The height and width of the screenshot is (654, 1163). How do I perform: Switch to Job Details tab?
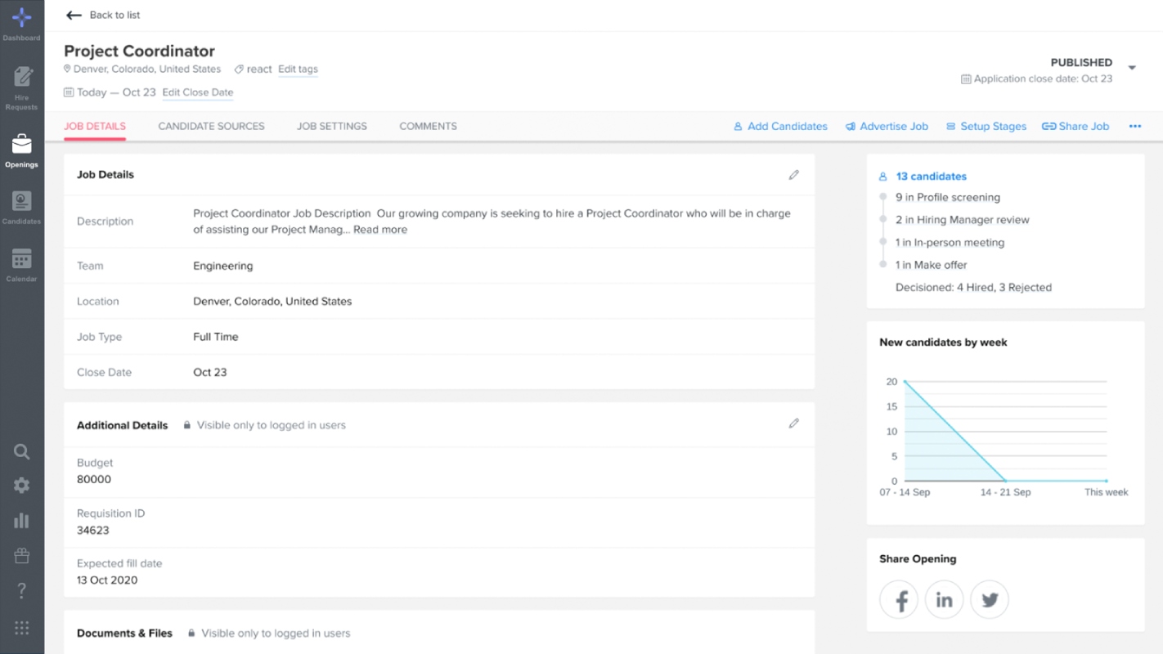(95, 127)
